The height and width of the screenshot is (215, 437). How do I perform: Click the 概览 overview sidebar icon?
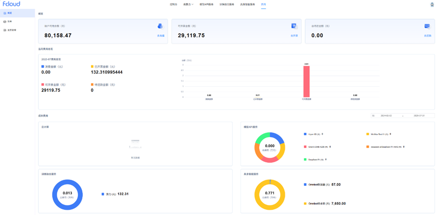click(x=5, y=13)
